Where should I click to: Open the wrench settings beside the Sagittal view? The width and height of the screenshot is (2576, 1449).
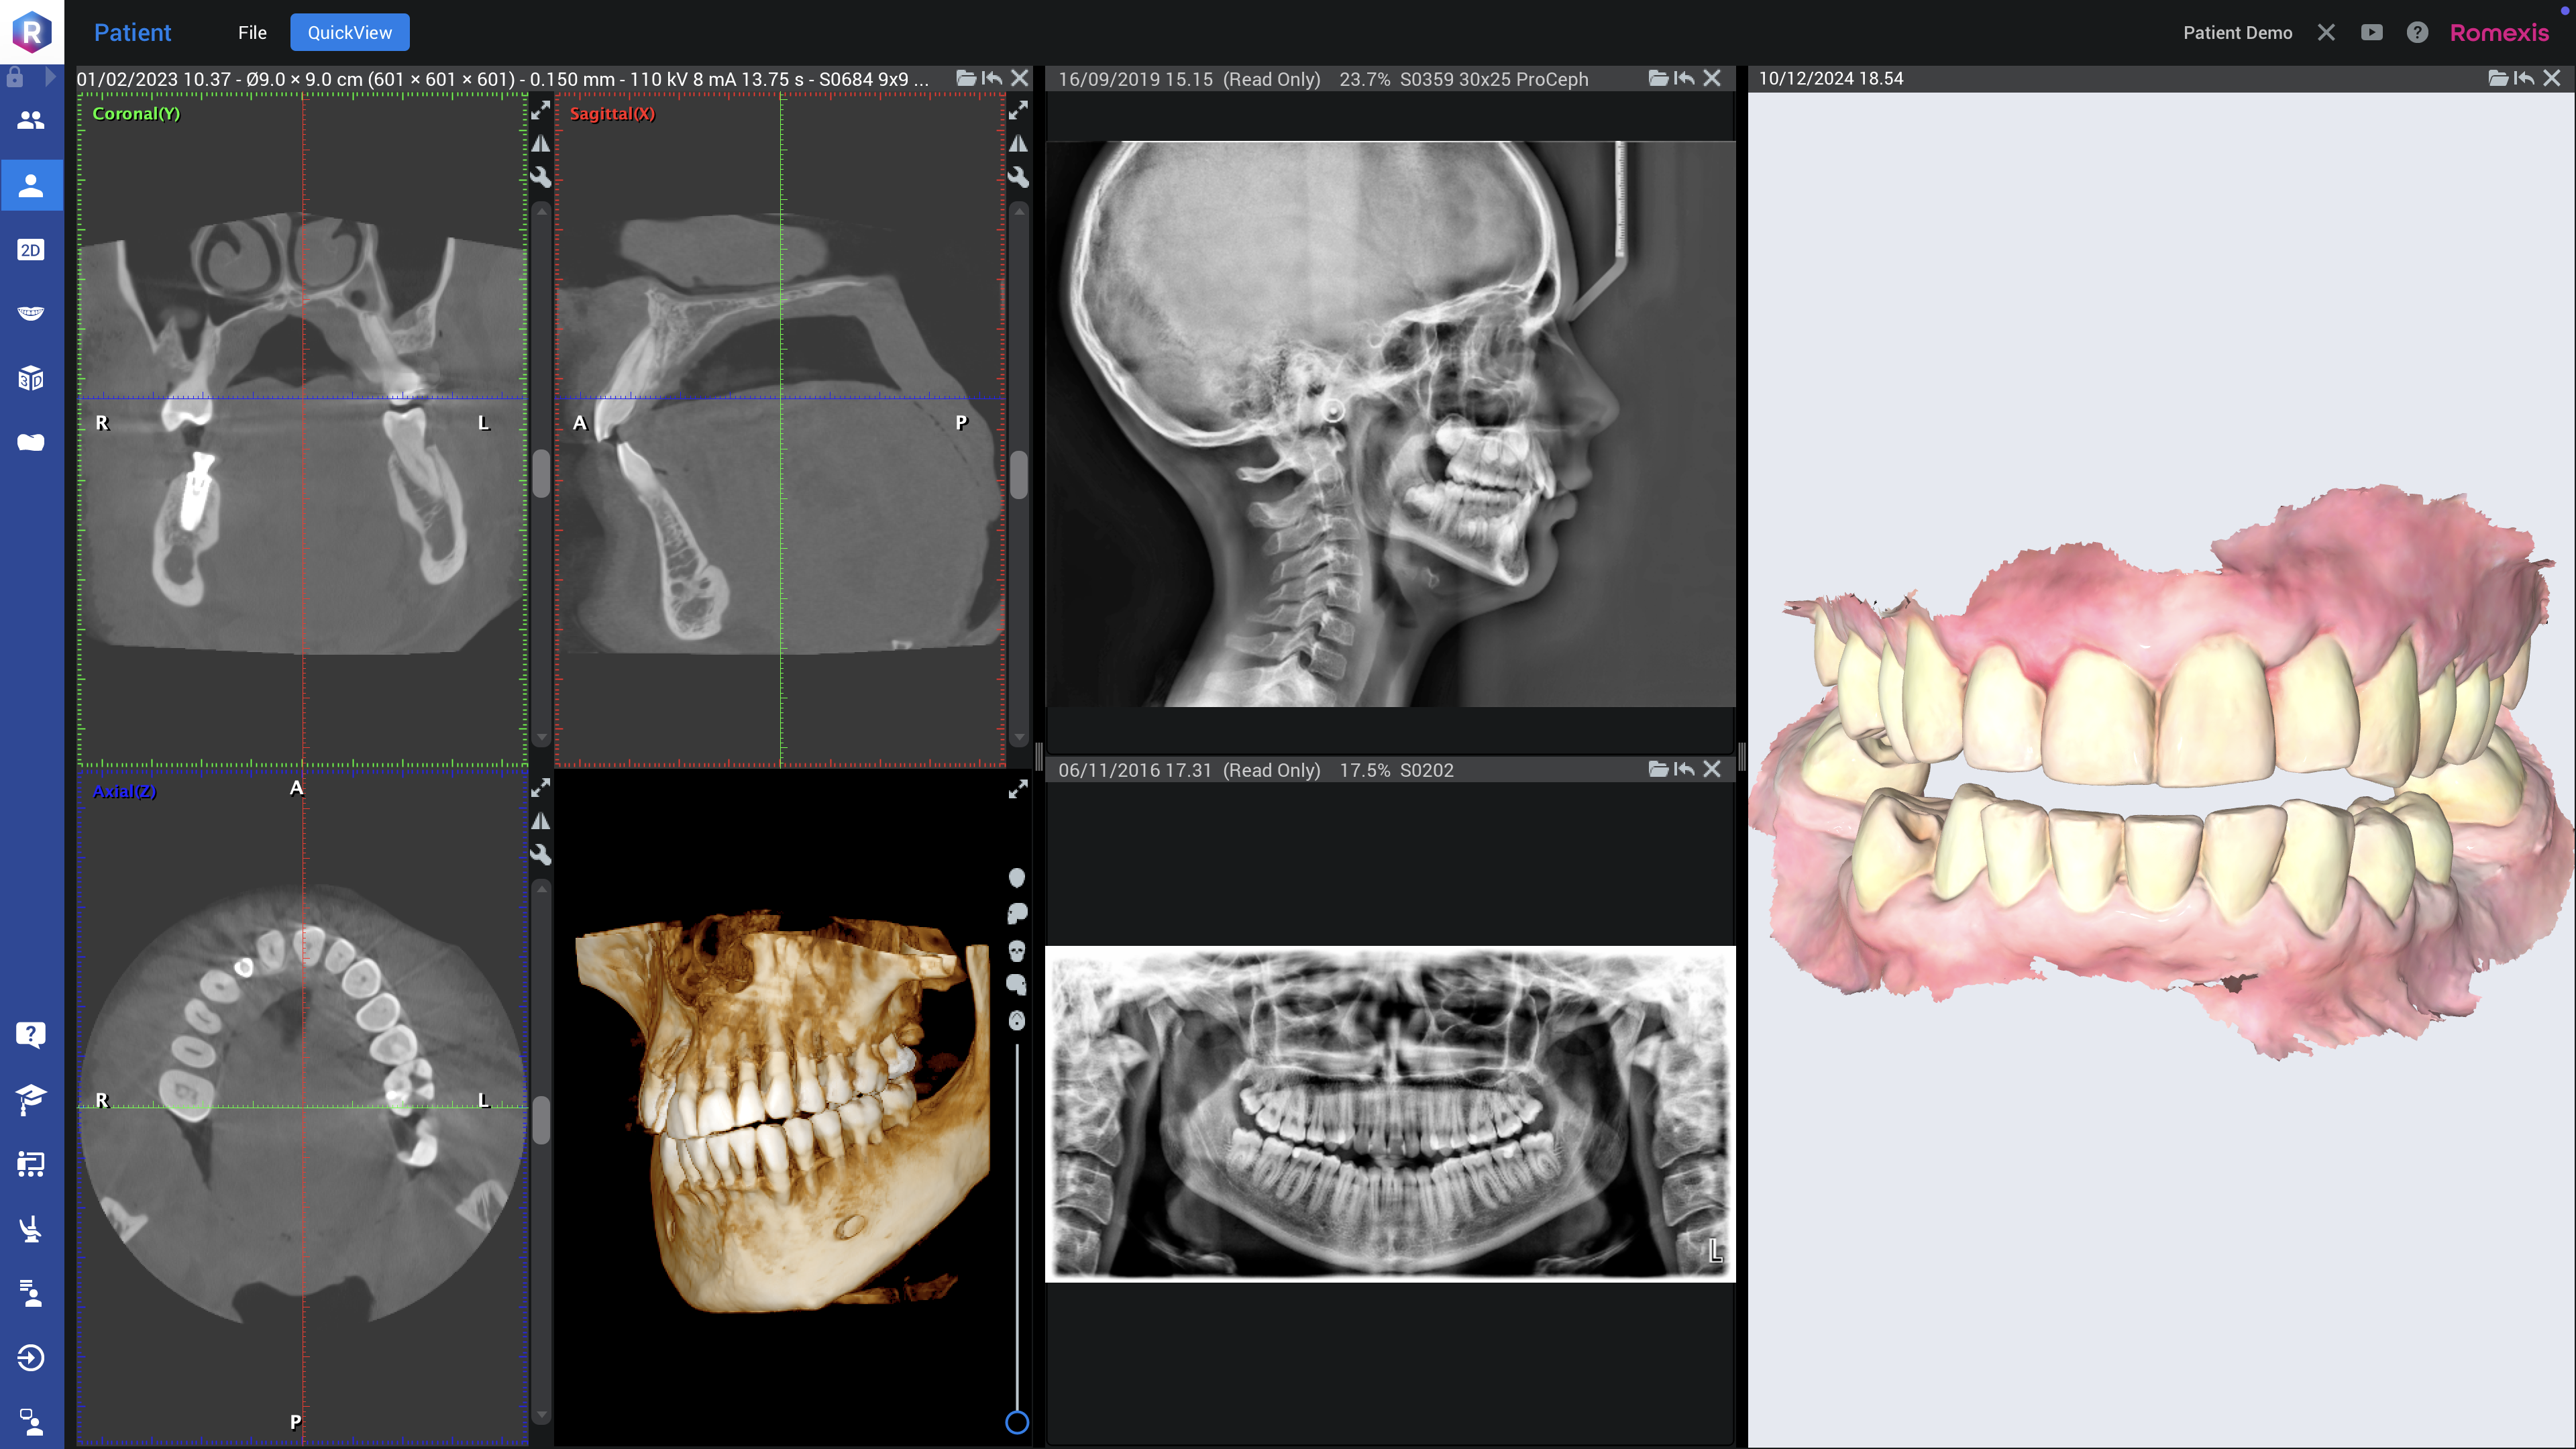[1018, 178]
